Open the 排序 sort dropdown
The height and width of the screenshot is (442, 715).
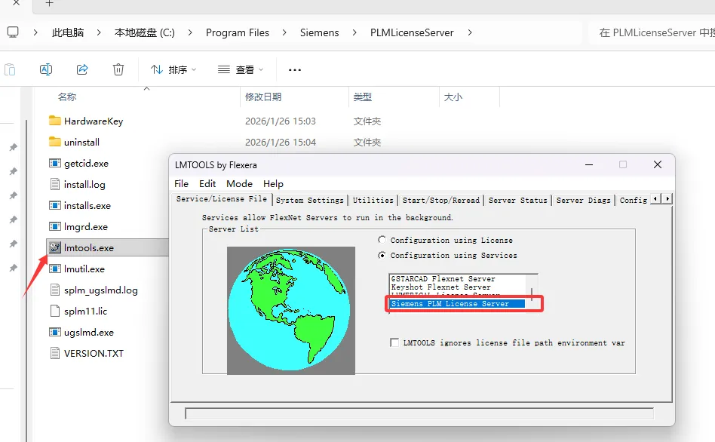point(173,70)
